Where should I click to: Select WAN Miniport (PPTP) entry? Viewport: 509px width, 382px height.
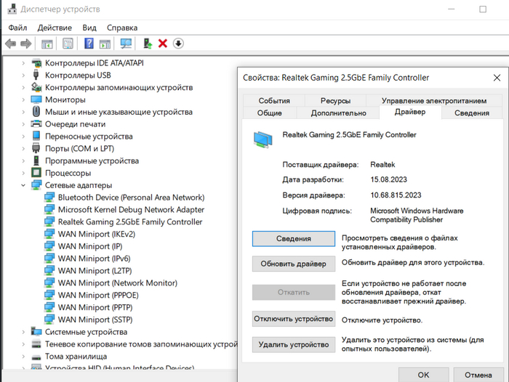tap(95, 307)
